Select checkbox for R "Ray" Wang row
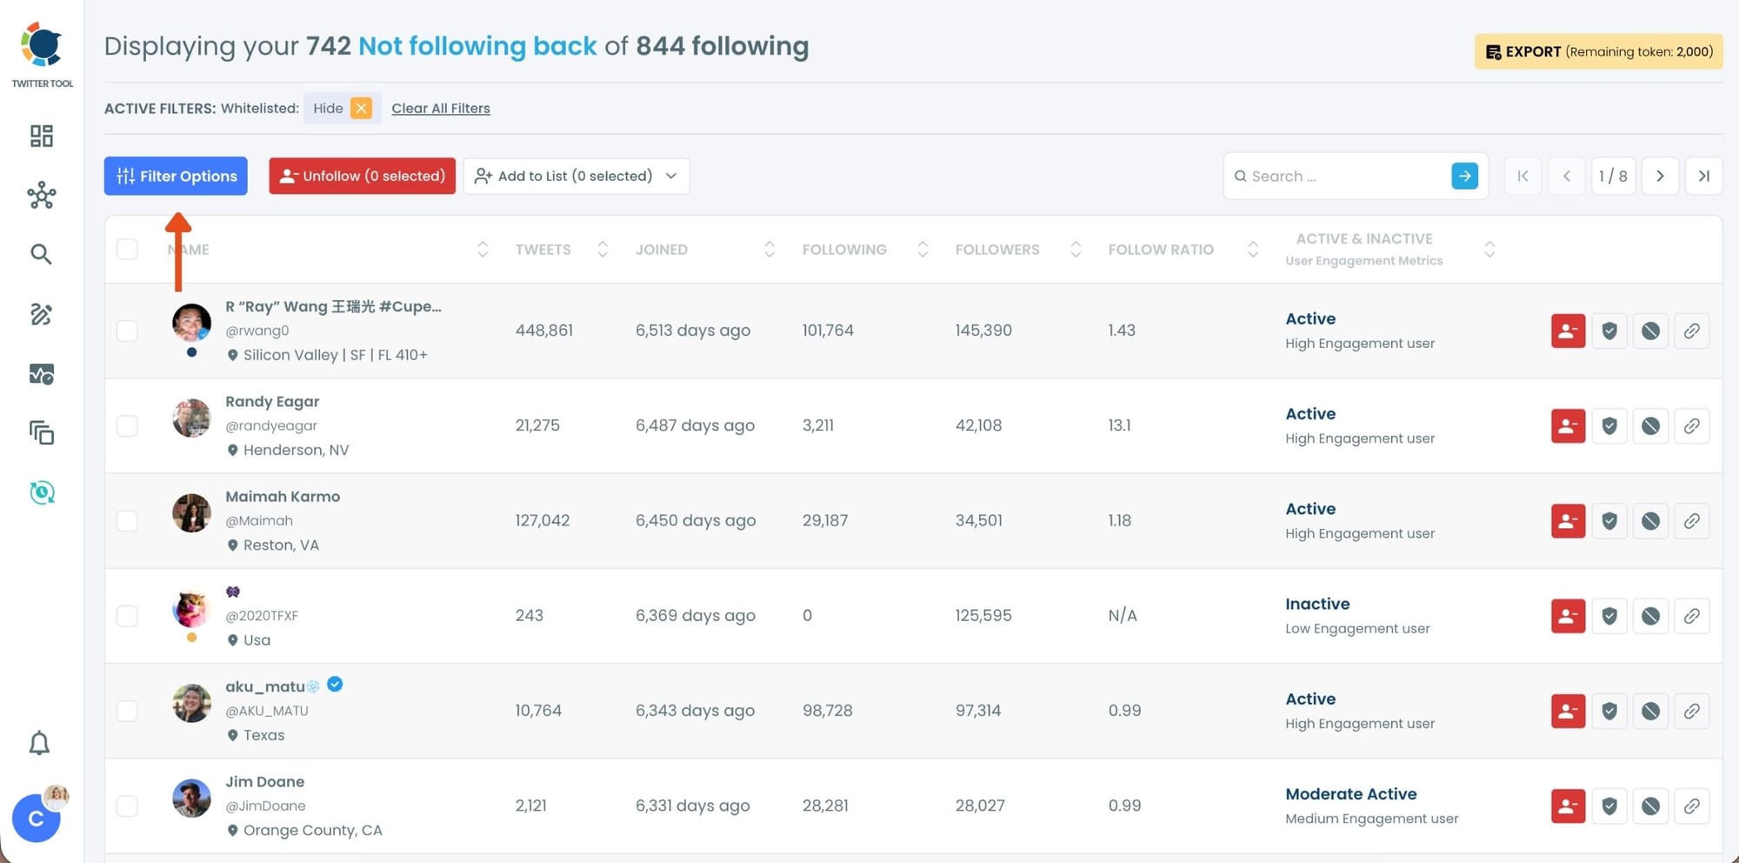Screen dimensions: 1739x863 (x=127, y=331)
